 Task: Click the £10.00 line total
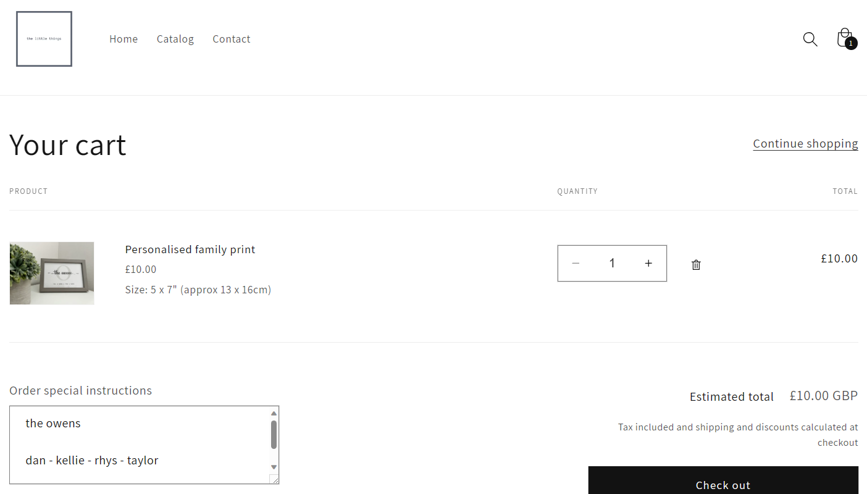tap(839, 259)
